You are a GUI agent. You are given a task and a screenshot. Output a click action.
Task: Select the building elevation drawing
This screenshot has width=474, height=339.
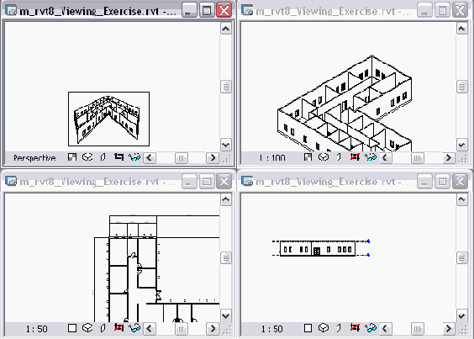pos(318,248)
